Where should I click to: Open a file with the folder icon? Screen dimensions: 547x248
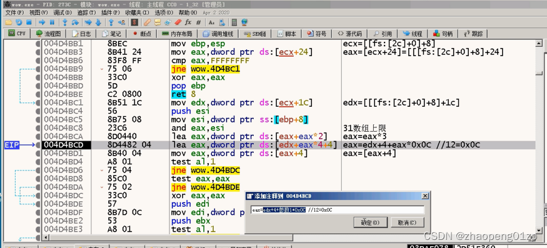(8, 22)
